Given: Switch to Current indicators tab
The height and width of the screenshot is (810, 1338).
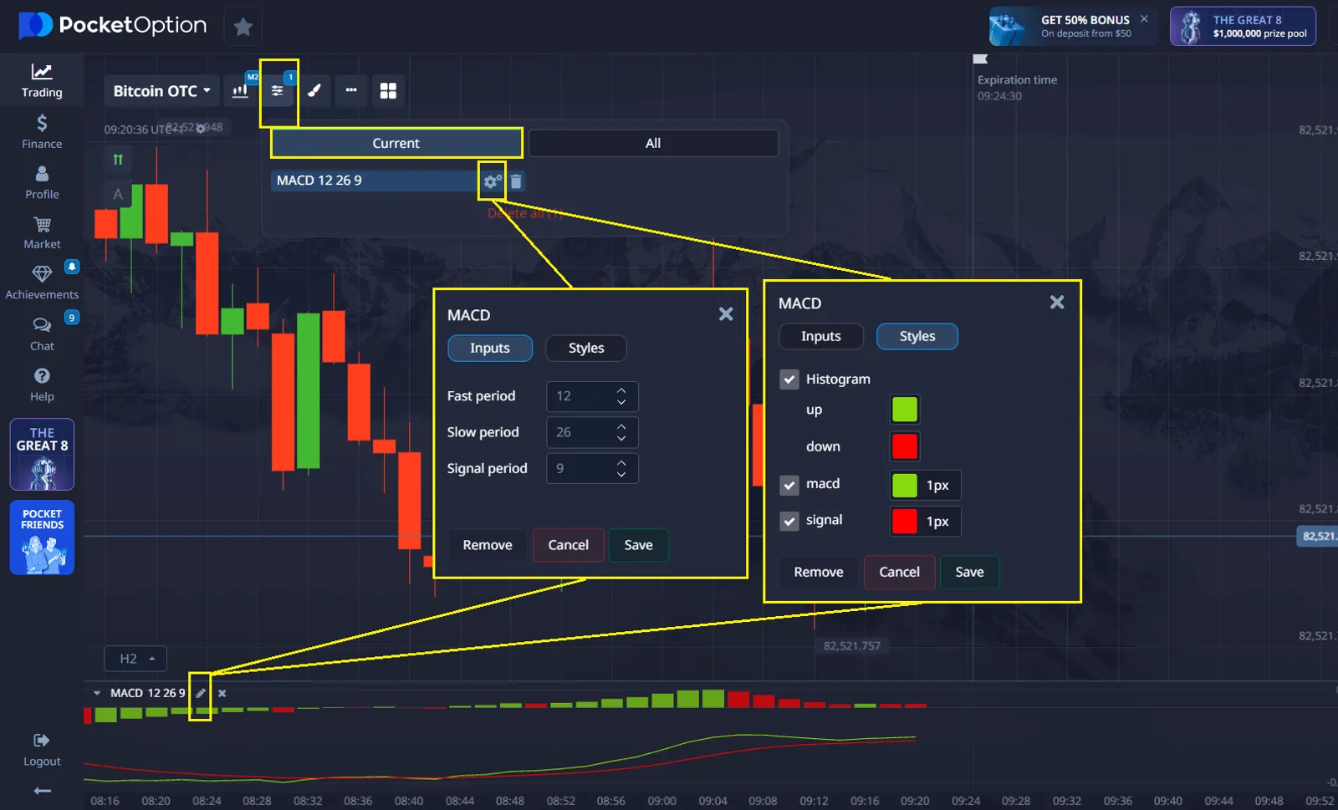Looking at the screenshot, I should coord(396,143).
